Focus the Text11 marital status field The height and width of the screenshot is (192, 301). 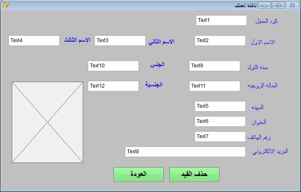click(x=214, y=86)
